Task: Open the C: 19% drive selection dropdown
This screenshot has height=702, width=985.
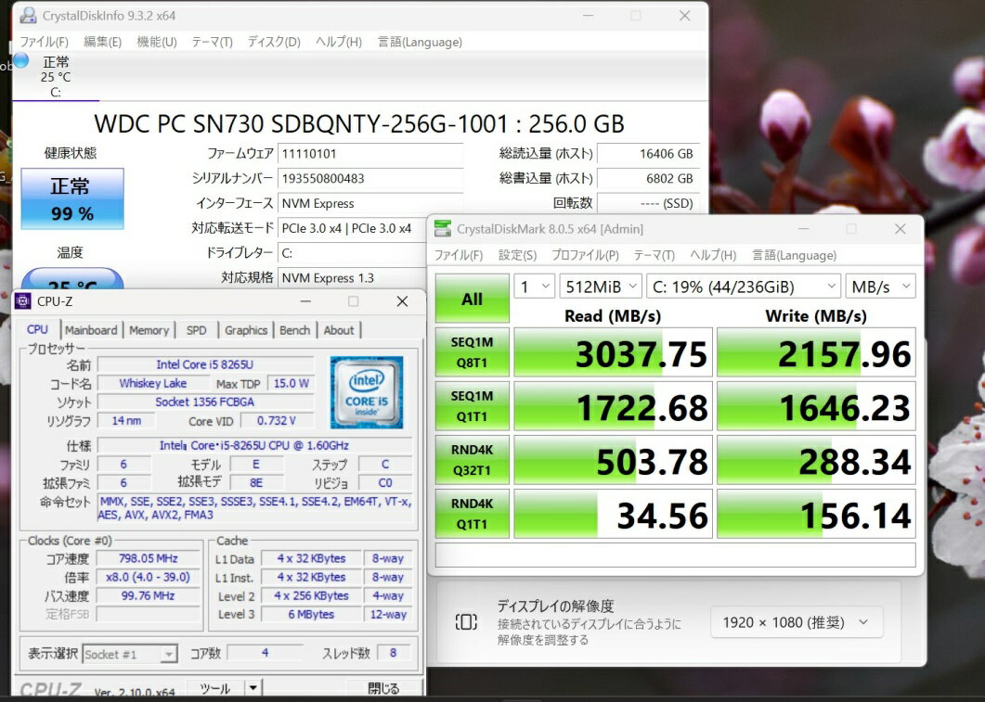Action: click(x=742, y=287)
